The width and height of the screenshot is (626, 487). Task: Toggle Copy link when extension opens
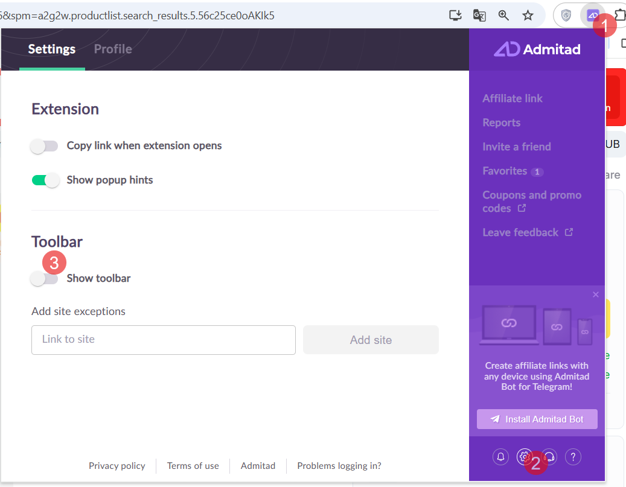tap(45, 146)
